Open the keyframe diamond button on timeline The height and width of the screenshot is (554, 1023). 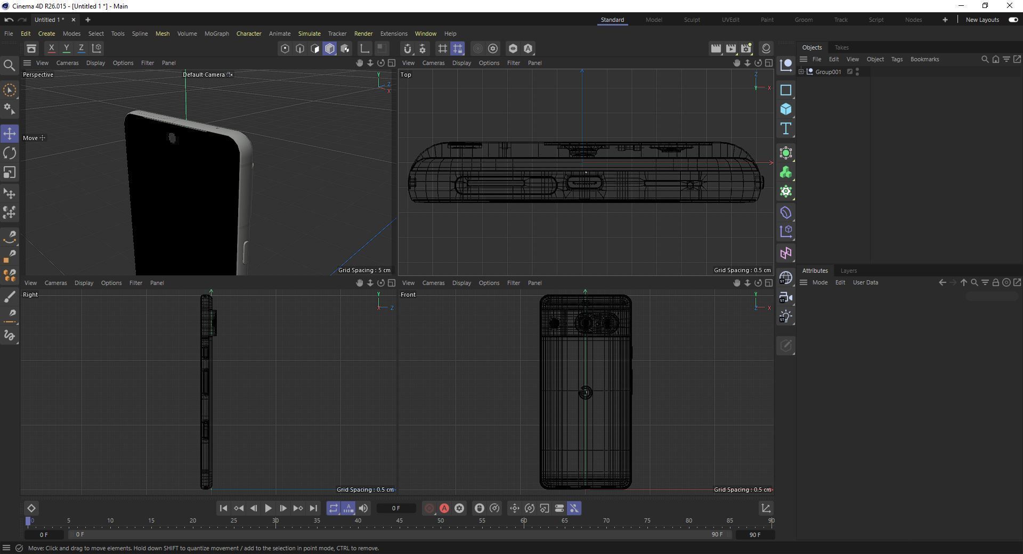click(31, 508)
